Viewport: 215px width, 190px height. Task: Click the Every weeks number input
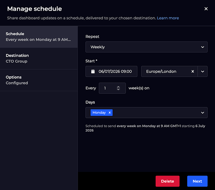tap(112, 88)
